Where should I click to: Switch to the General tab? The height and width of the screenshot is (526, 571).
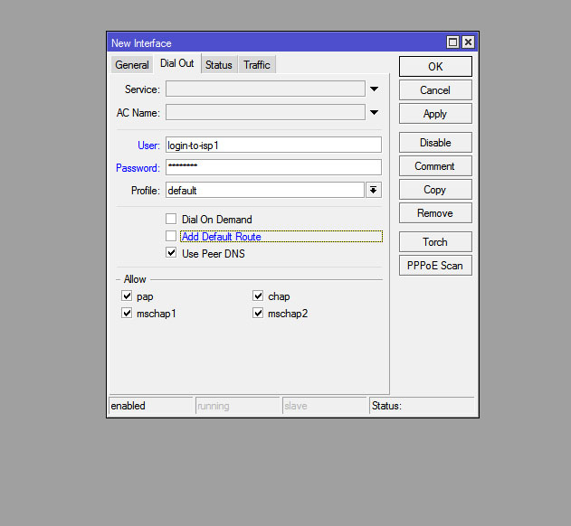132,65
